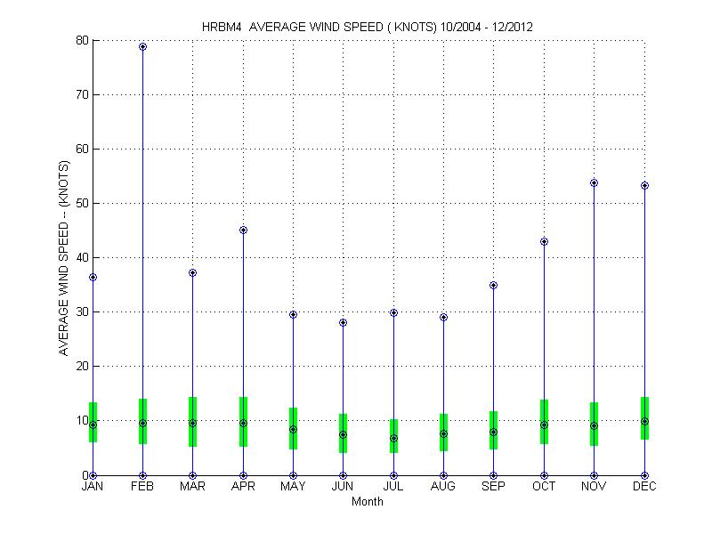This screenshot has height=534, width=712.
Task: Click the SEP month label
Action: click(x=493, y=486)
